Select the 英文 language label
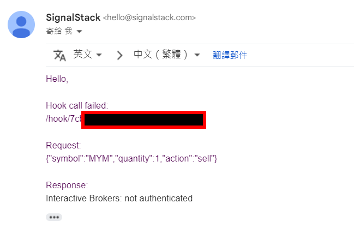This screenshot has height=239, width=354. click(82, 54)
